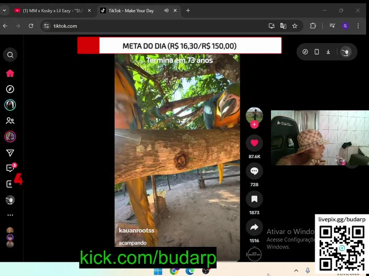This screenshot has width=369, height=276.
Task: Close the YouTube browser tab
Action: [x=90, y=11]
